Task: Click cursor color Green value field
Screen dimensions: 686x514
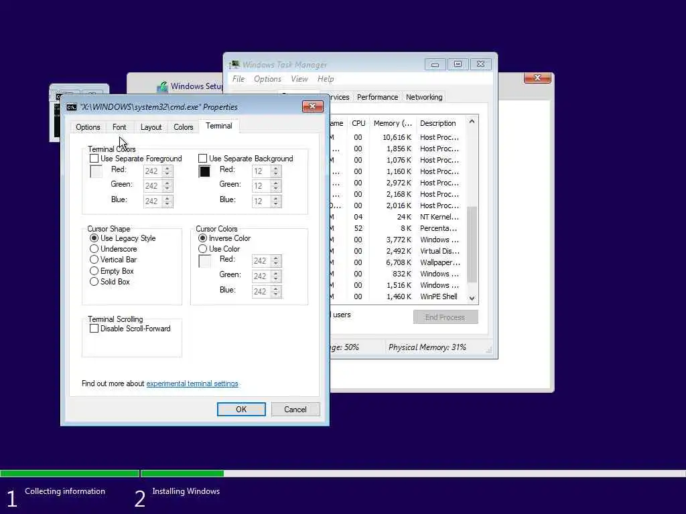Action: coord(261,276)
